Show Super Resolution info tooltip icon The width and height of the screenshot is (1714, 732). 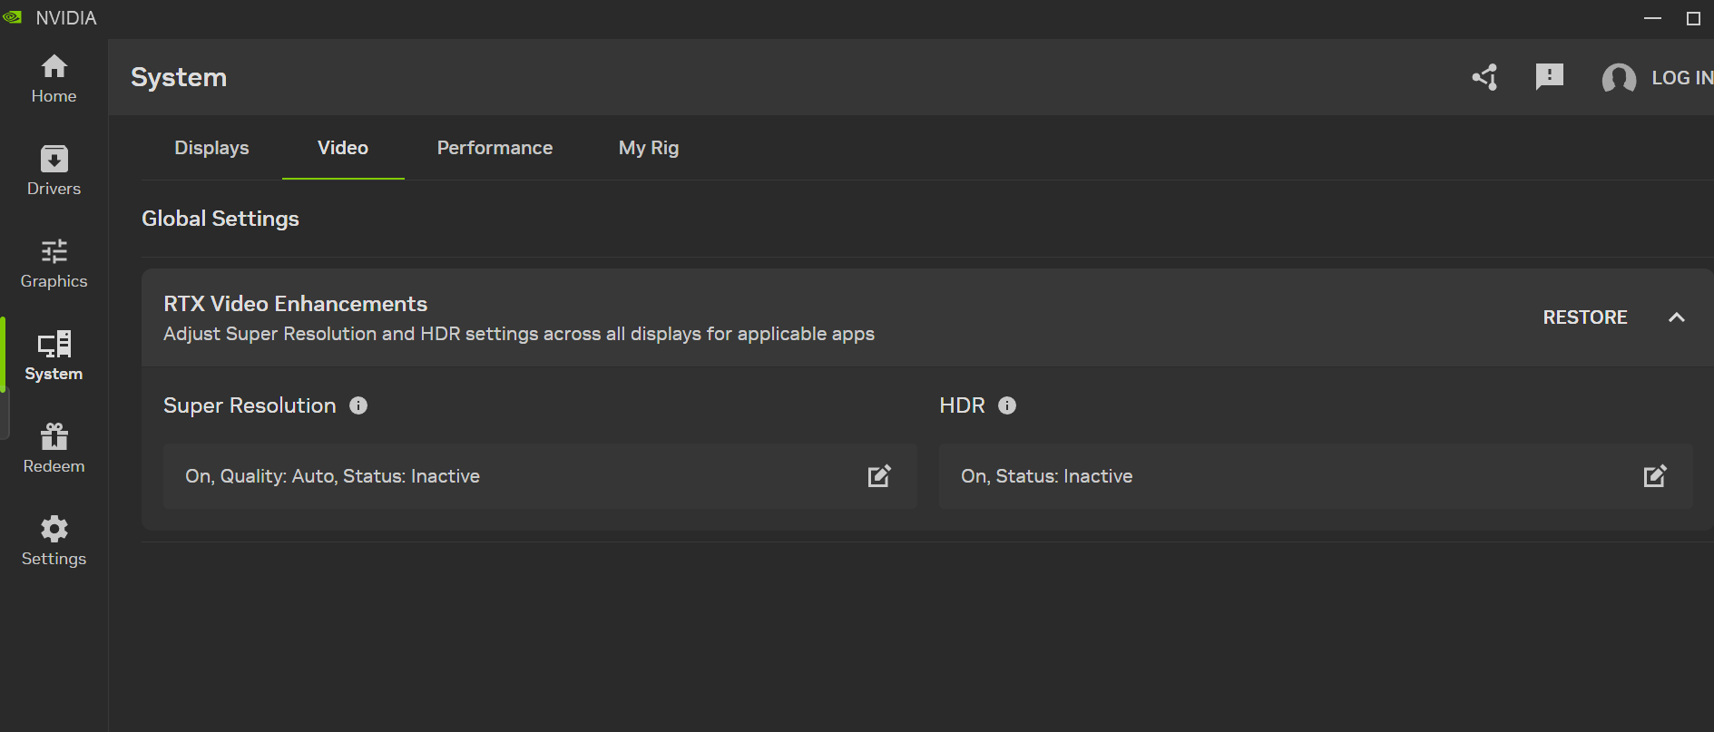point(358,405)
